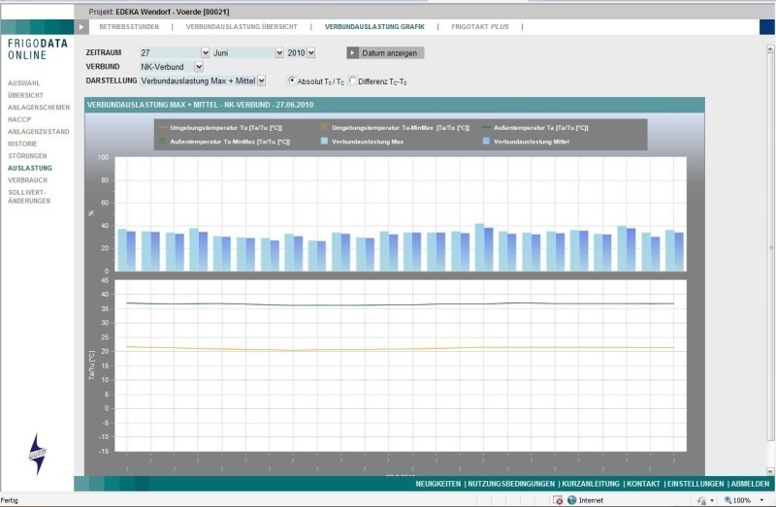Image resolution: width=776 pixels, height=507 pixels.
Task: Open the Kurzanleitung footer link
Action: [x=591, y=484]
